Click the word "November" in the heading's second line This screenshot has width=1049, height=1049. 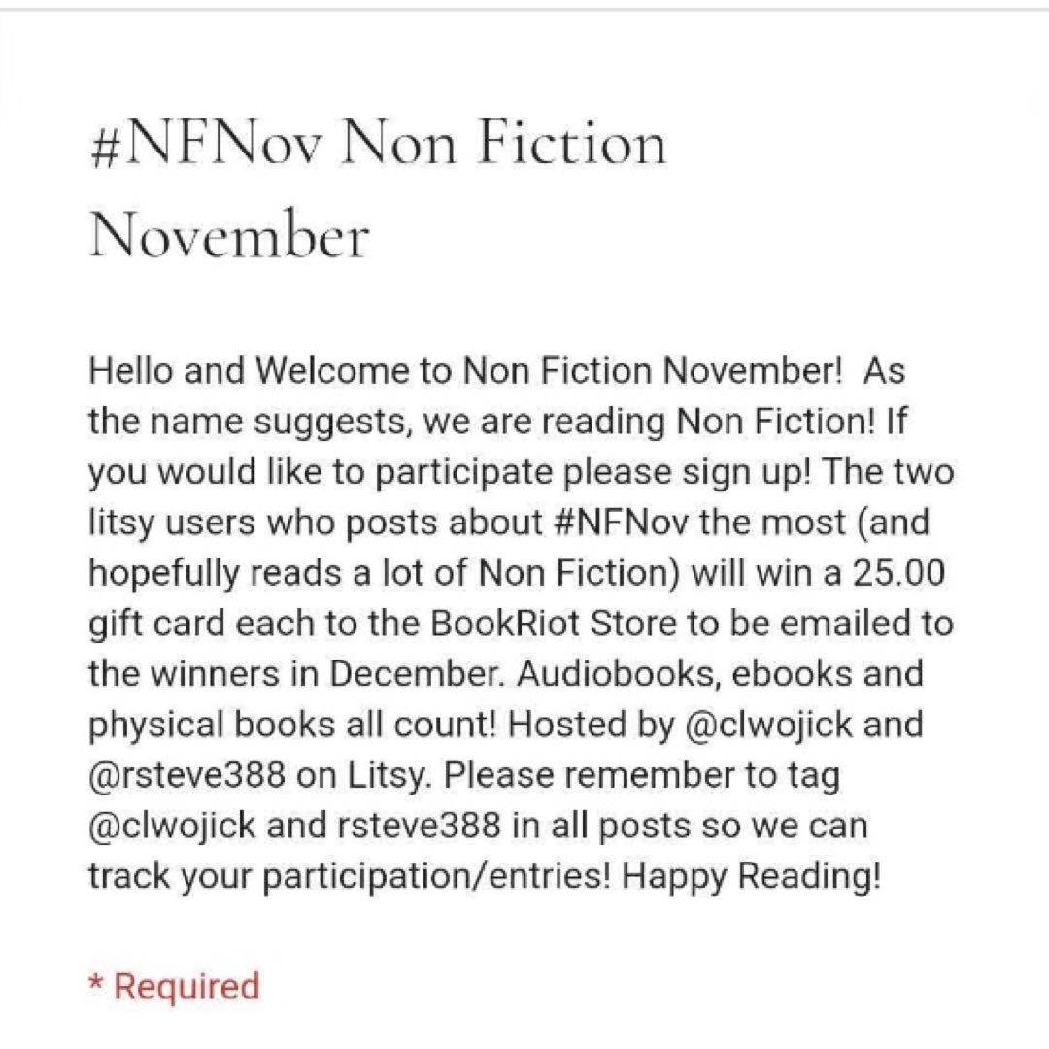[229, 235]
